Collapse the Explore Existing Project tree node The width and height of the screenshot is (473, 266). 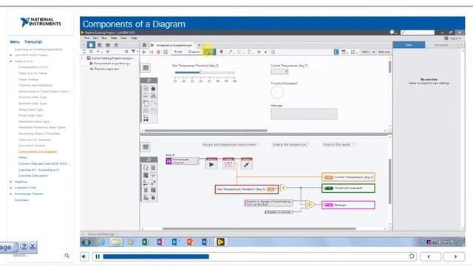(82, 58)
